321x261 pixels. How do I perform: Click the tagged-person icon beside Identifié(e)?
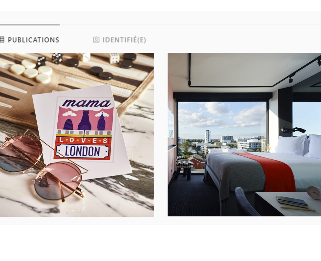96,40
